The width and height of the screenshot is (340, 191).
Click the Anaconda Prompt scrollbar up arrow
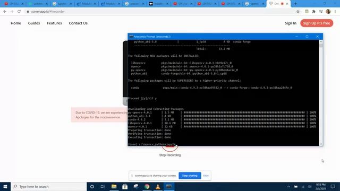(321, 41)
